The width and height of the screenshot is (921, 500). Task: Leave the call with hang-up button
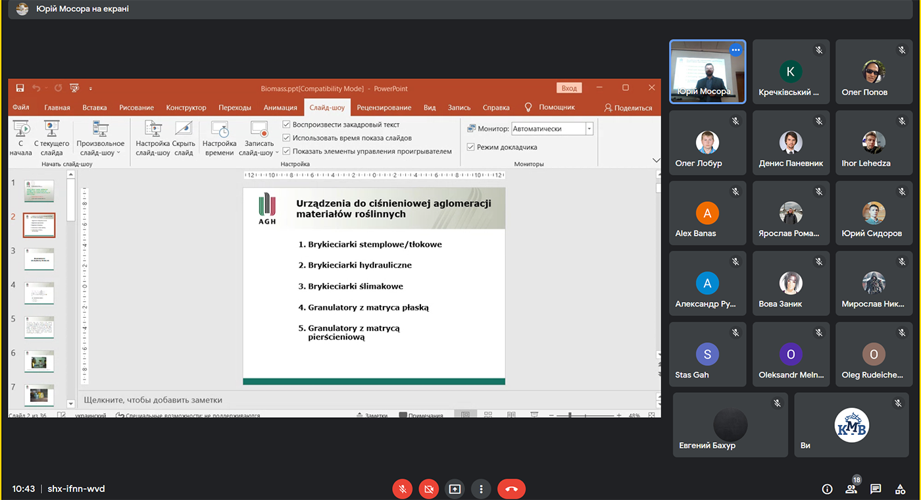[511, 489]
